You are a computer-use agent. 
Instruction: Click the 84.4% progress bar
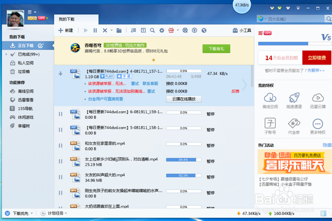coord(184,160)
